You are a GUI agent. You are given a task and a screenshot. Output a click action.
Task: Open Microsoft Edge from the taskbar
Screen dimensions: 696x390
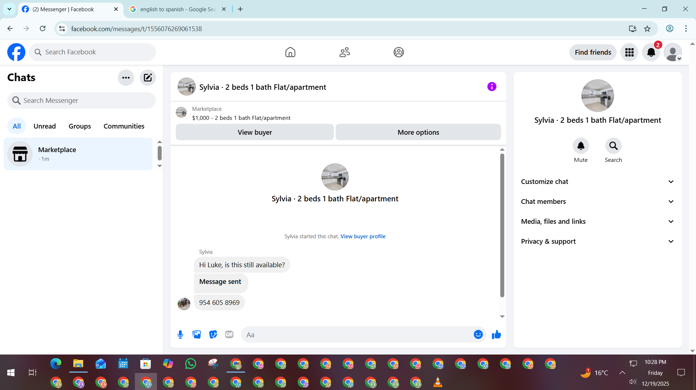(x=56, y=364)
